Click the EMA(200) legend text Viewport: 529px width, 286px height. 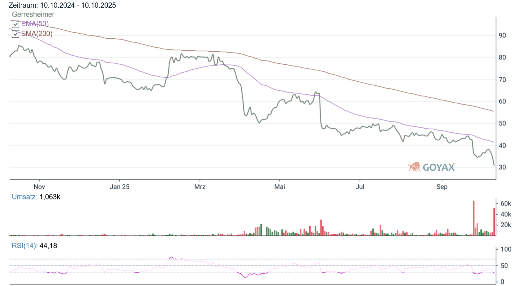[37, 34]
